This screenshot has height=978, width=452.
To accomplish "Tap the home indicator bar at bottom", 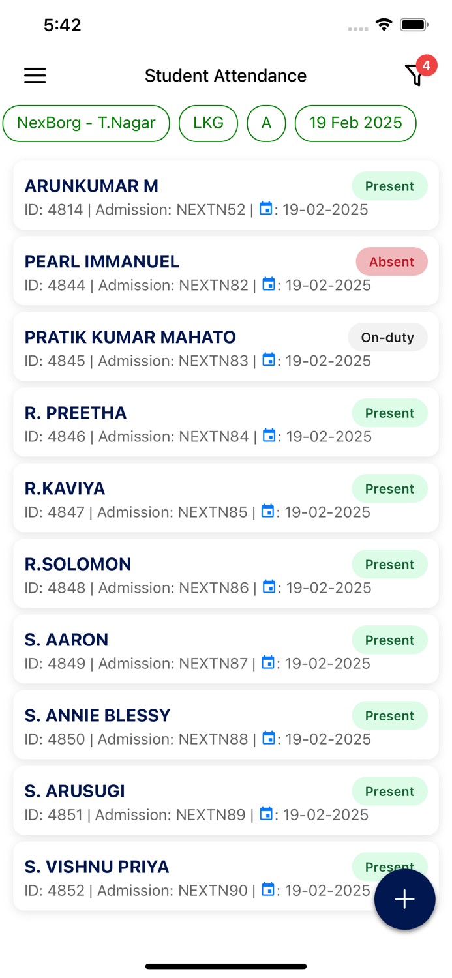I will tap(226, 966).
